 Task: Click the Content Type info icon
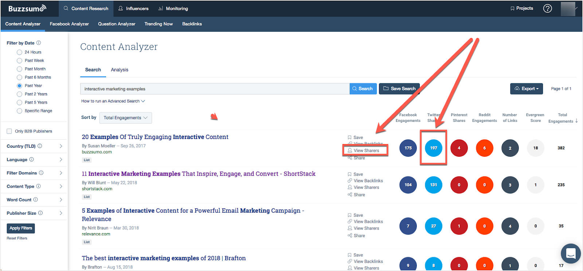[38, 186]
